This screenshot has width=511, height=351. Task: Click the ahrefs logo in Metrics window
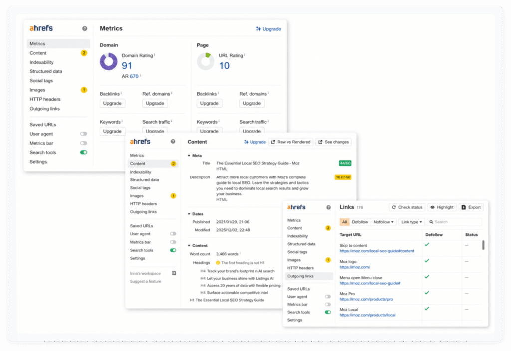click(x=41, y=28)
